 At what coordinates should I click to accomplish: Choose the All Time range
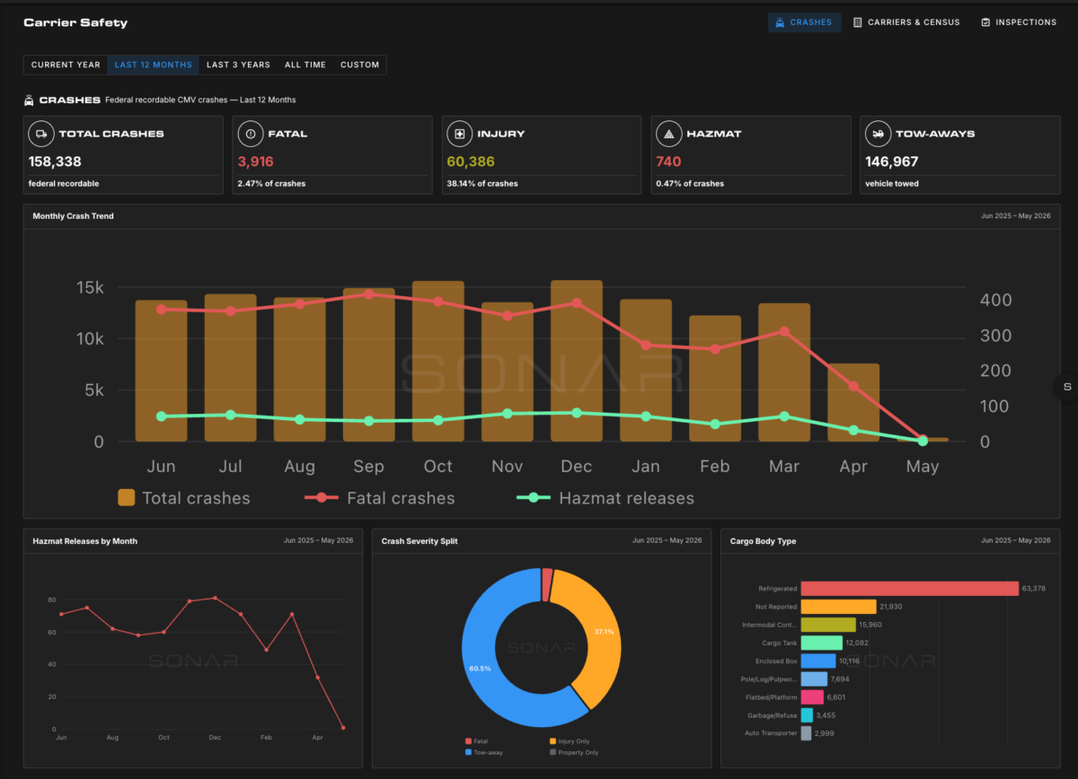(x=305, y=65)
